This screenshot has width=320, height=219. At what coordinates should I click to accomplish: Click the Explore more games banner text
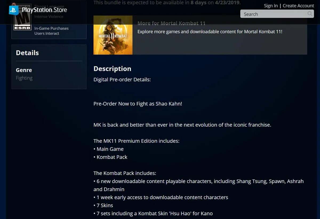pyautogui.click(x=210, y=32)
